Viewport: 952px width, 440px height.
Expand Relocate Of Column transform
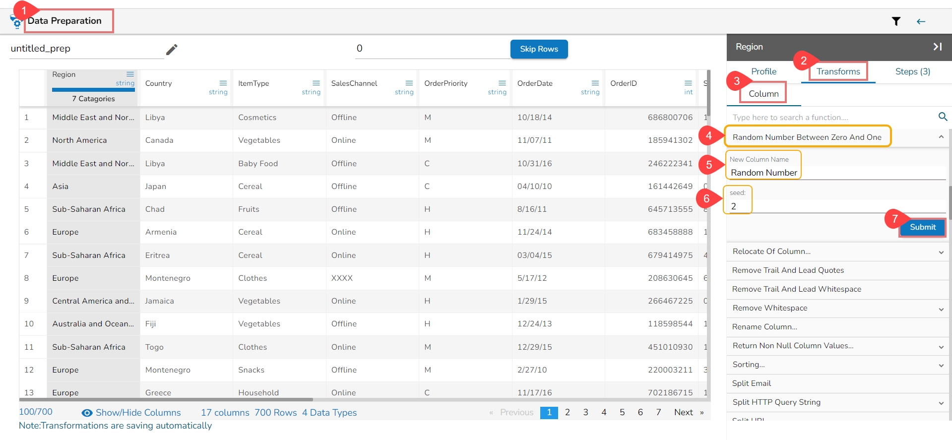point(941,252)
